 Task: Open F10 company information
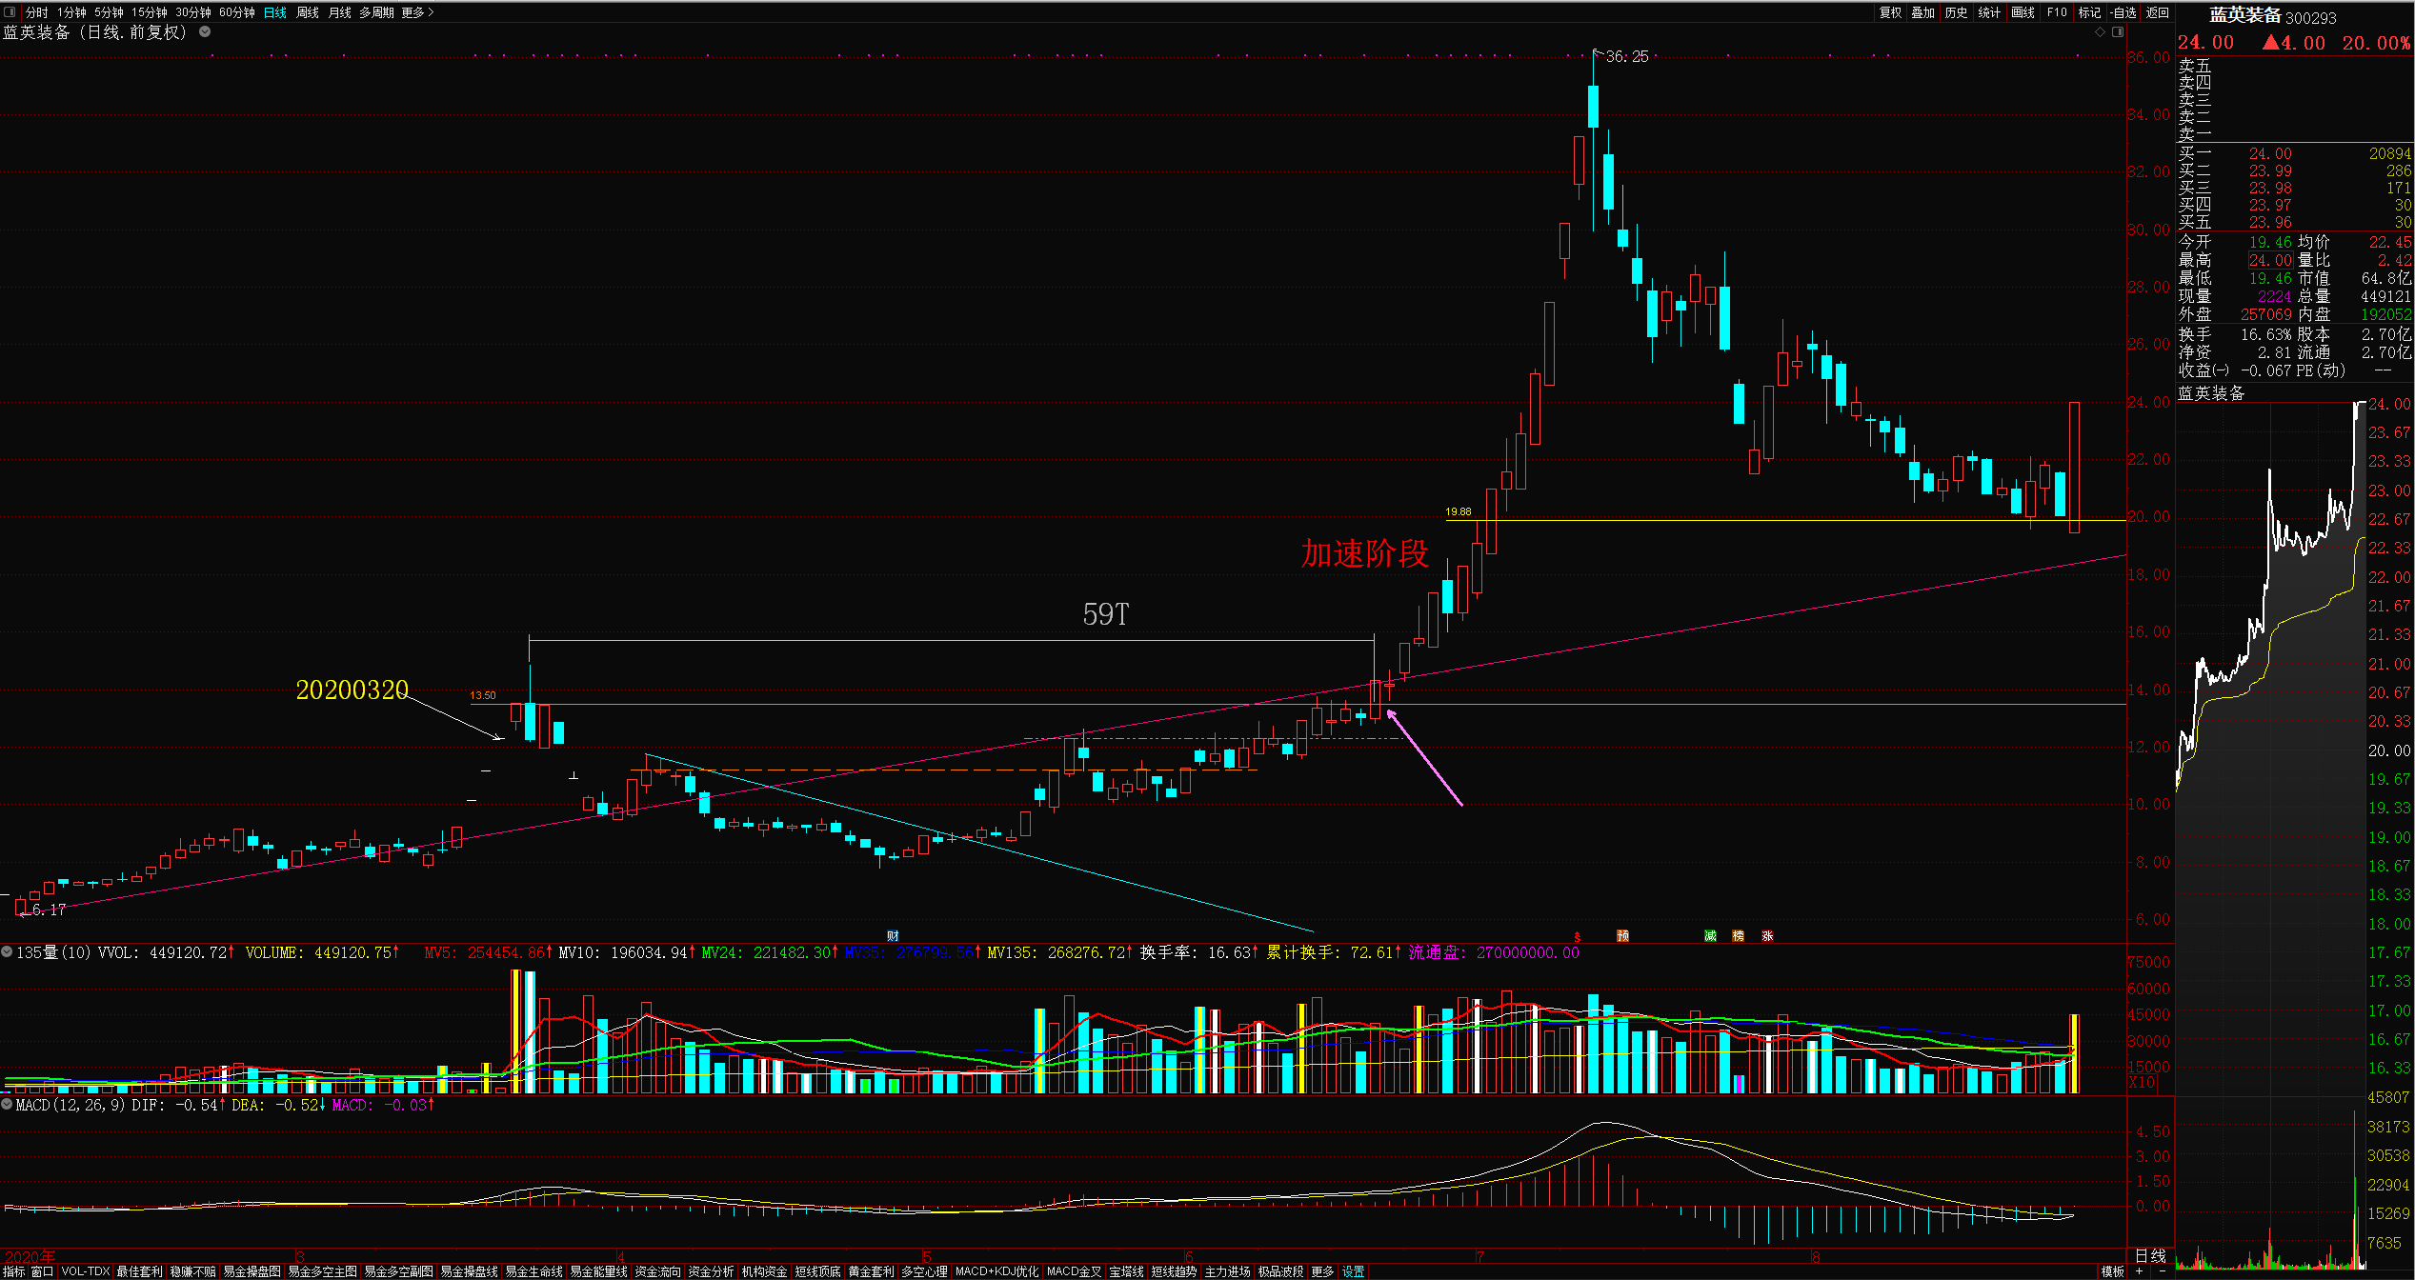tap(2057, 12)
